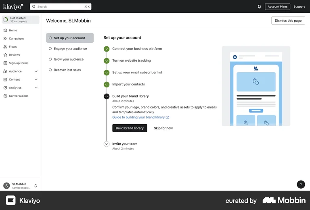This screenshot has height=210, width=310.
Task: Select the Recover lost sales step
Action: [70, 70]
